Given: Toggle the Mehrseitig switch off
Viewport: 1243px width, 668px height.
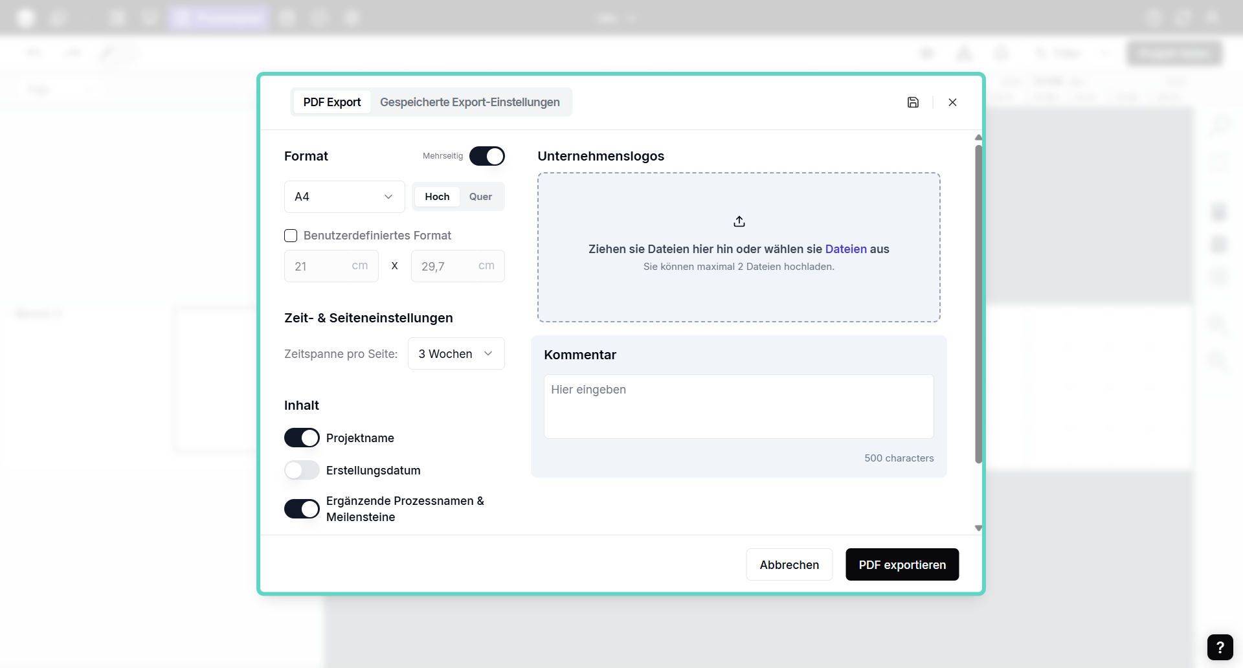Looking at the screenshot, I should [x=487, y=156].
